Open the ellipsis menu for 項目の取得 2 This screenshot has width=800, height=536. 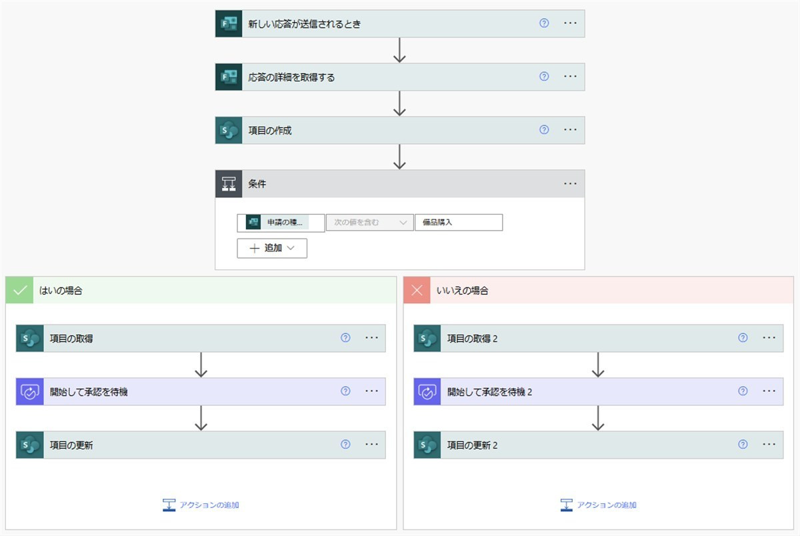(x=769, y=338)
